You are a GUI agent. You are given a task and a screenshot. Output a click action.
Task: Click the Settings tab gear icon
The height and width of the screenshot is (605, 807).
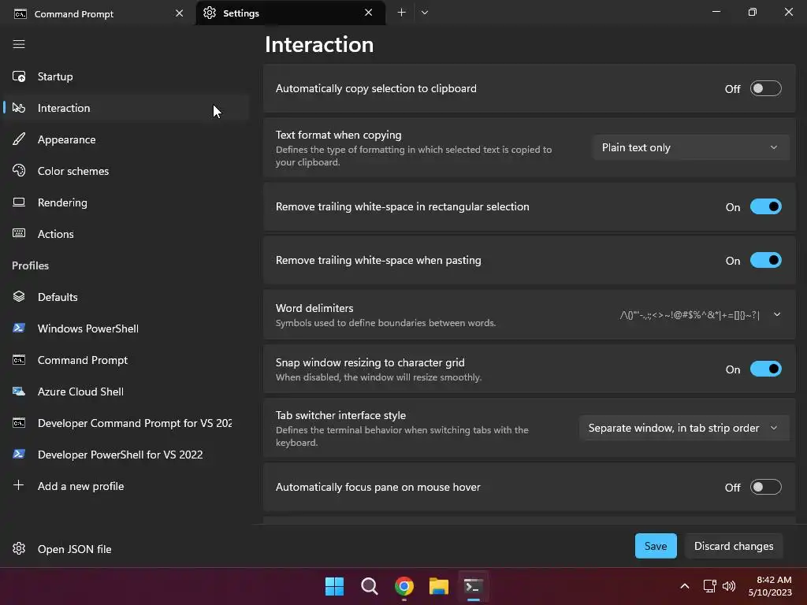point(210,13)
